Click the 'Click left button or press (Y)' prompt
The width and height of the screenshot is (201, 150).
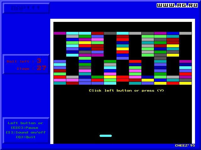[126, 91]
